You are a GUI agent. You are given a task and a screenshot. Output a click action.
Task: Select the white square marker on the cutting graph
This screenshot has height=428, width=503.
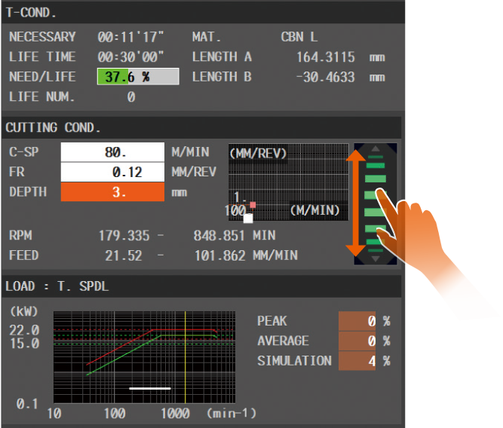tap(248, 219)
